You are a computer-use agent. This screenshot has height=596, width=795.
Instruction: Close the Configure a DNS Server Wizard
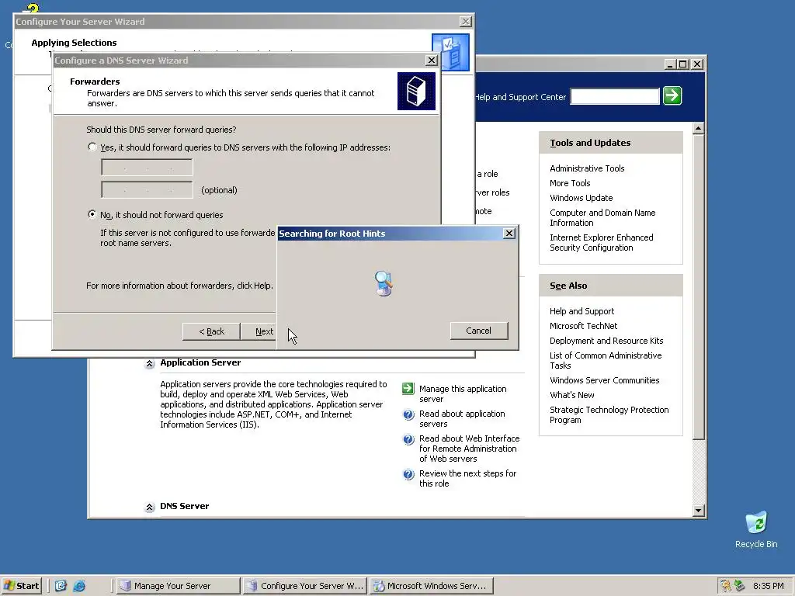coord(432,61)
